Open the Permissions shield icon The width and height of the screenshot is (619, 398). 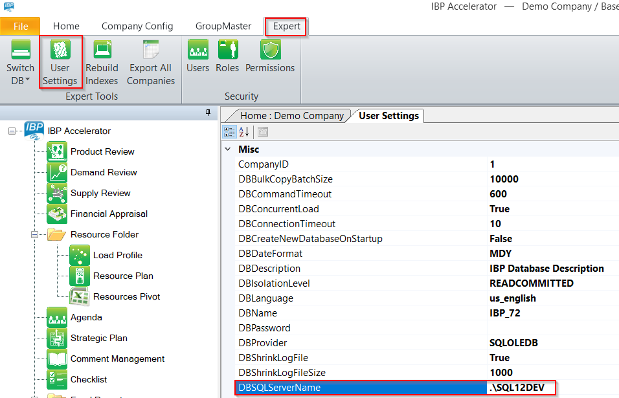(271, 49)
